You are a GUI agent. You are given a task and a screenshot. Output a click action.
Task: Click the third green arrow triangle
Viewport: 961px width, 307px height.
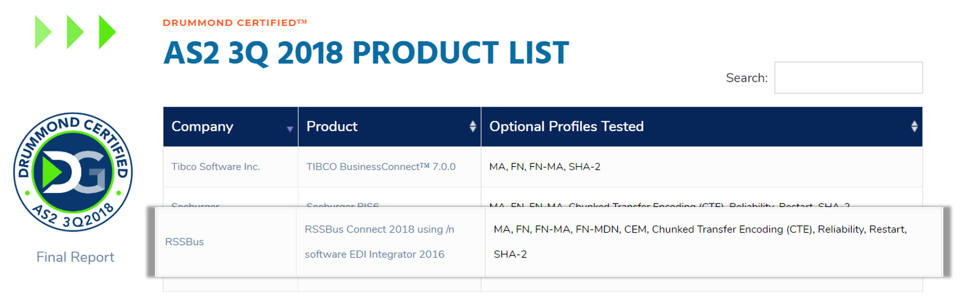[107, 32]
